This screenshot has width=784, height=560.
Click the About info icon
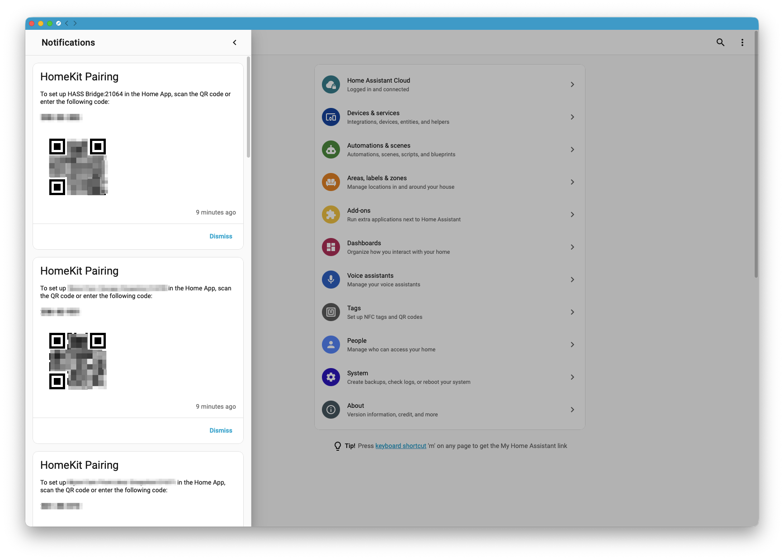pos(331,410)
